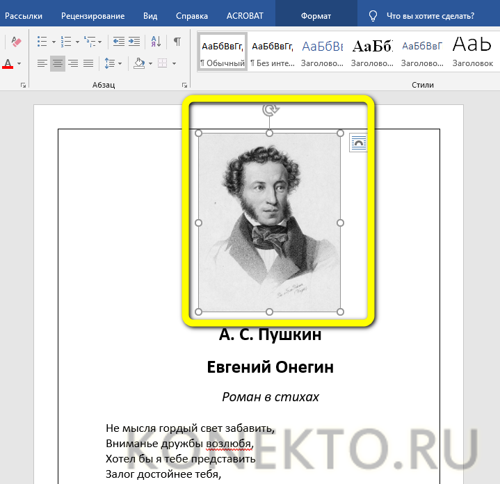Apply the large Заголовок title style
This screenshot has height=484, width=500.
[x=473, y=51]
